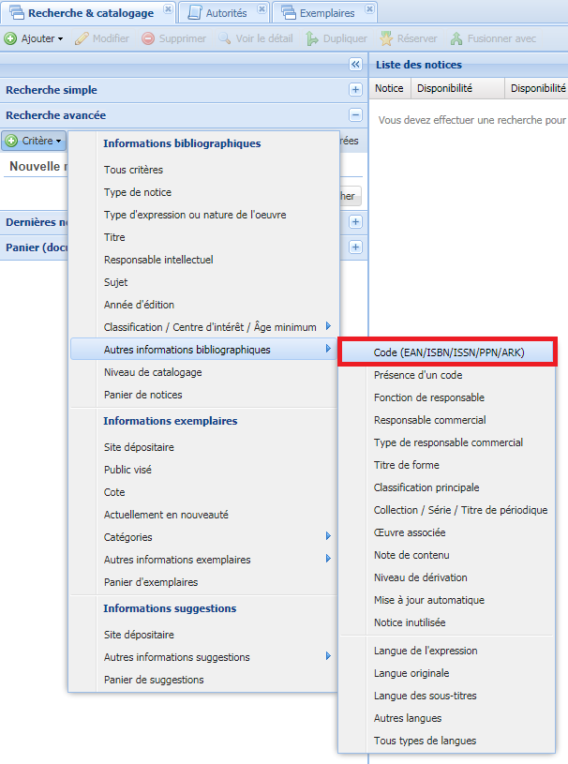Click the Réserver star icon
This screenshot has height=764, width=568.
click(386, 38)
